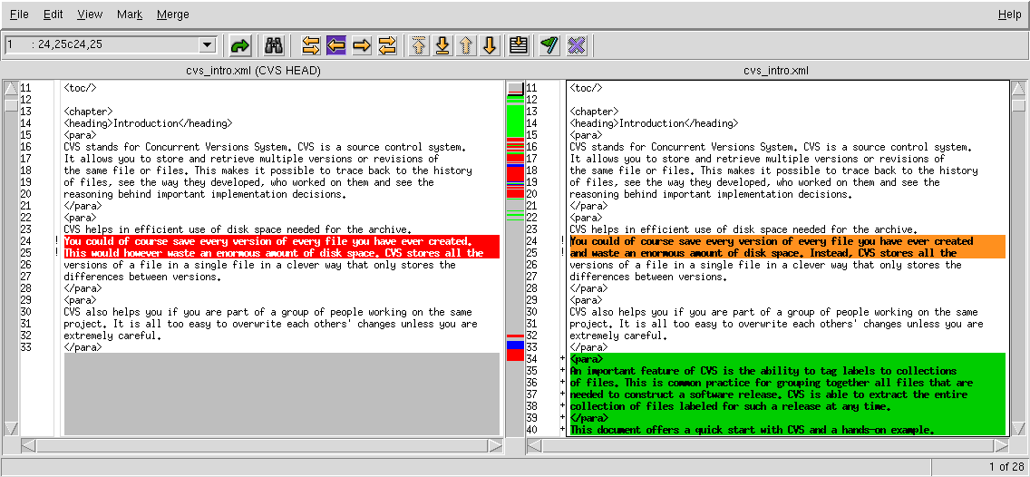The height and width of the screenshot is (477, 1030).
Task: Choose the right-arrow merge choice icon
Action: click(x=362, y=45)
